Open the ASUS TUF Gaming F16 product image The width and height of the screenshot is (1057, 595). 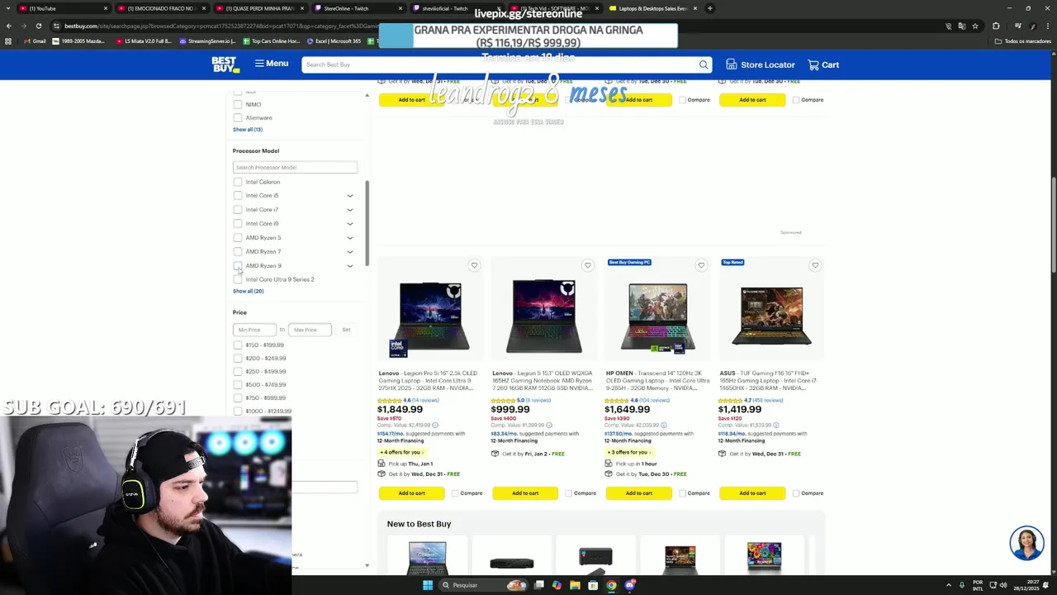(771, 315)
